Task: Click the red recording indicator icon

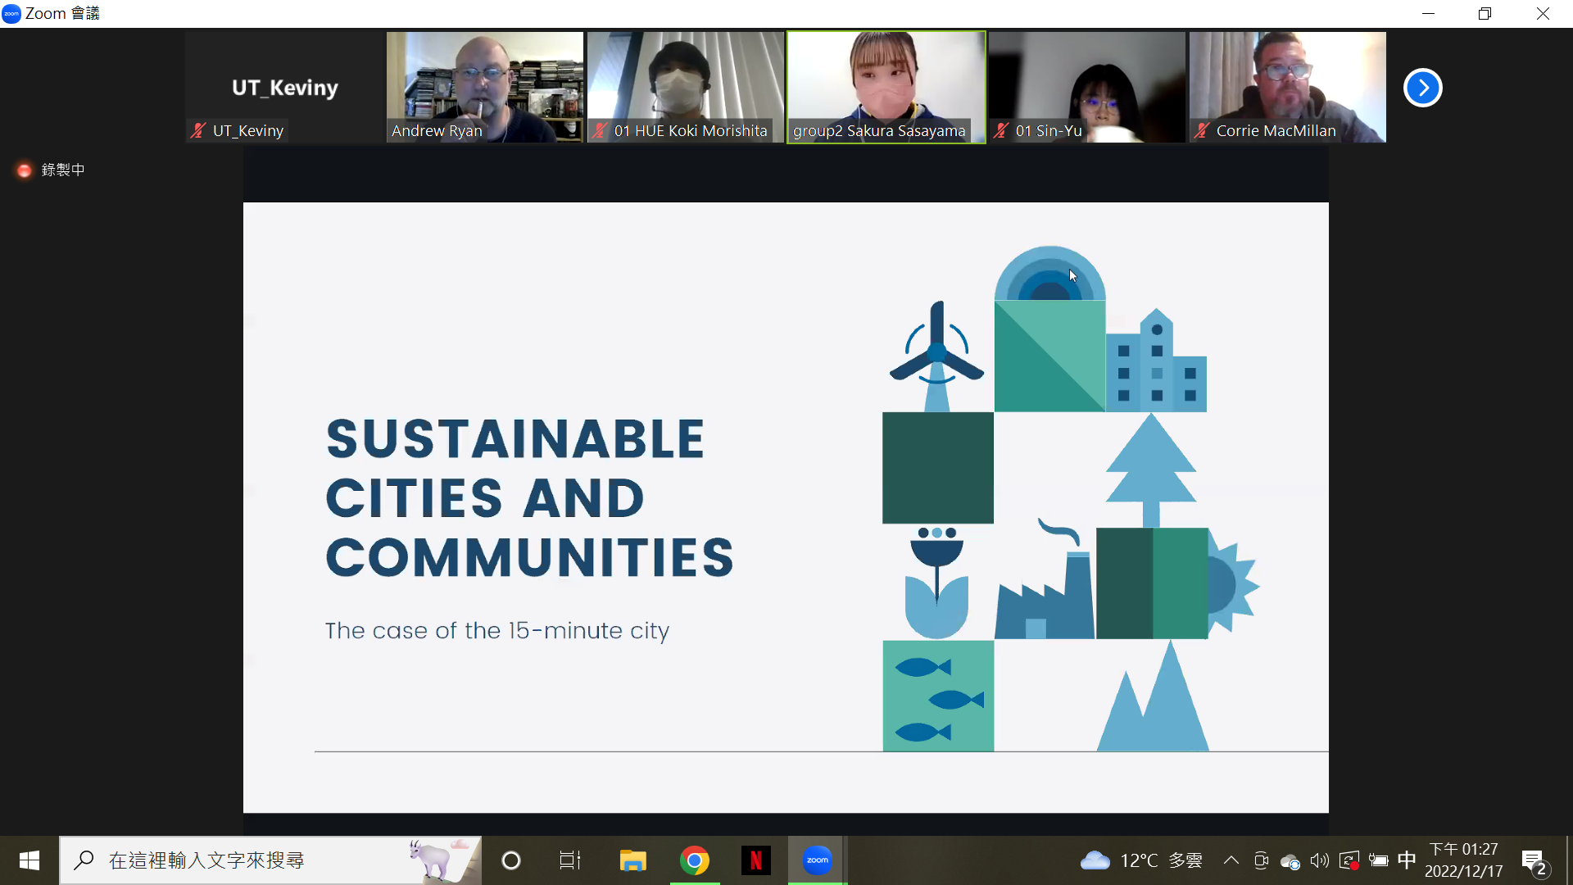Action: point(25,170)
